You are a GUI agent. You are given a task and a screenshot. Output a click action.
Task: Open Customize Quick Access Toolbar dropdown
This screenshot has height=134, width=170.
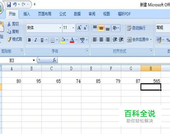tap(35, 4)
